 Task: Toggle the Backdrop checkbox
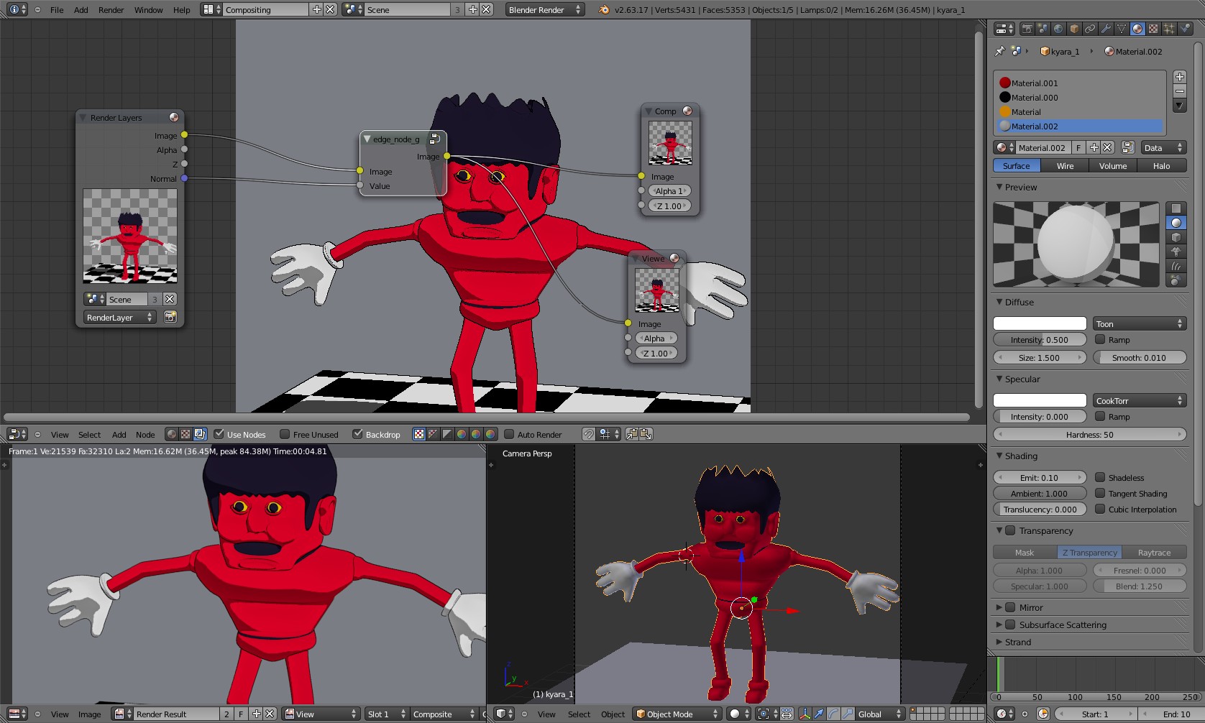pyautogui.click(x=357, y=434)
